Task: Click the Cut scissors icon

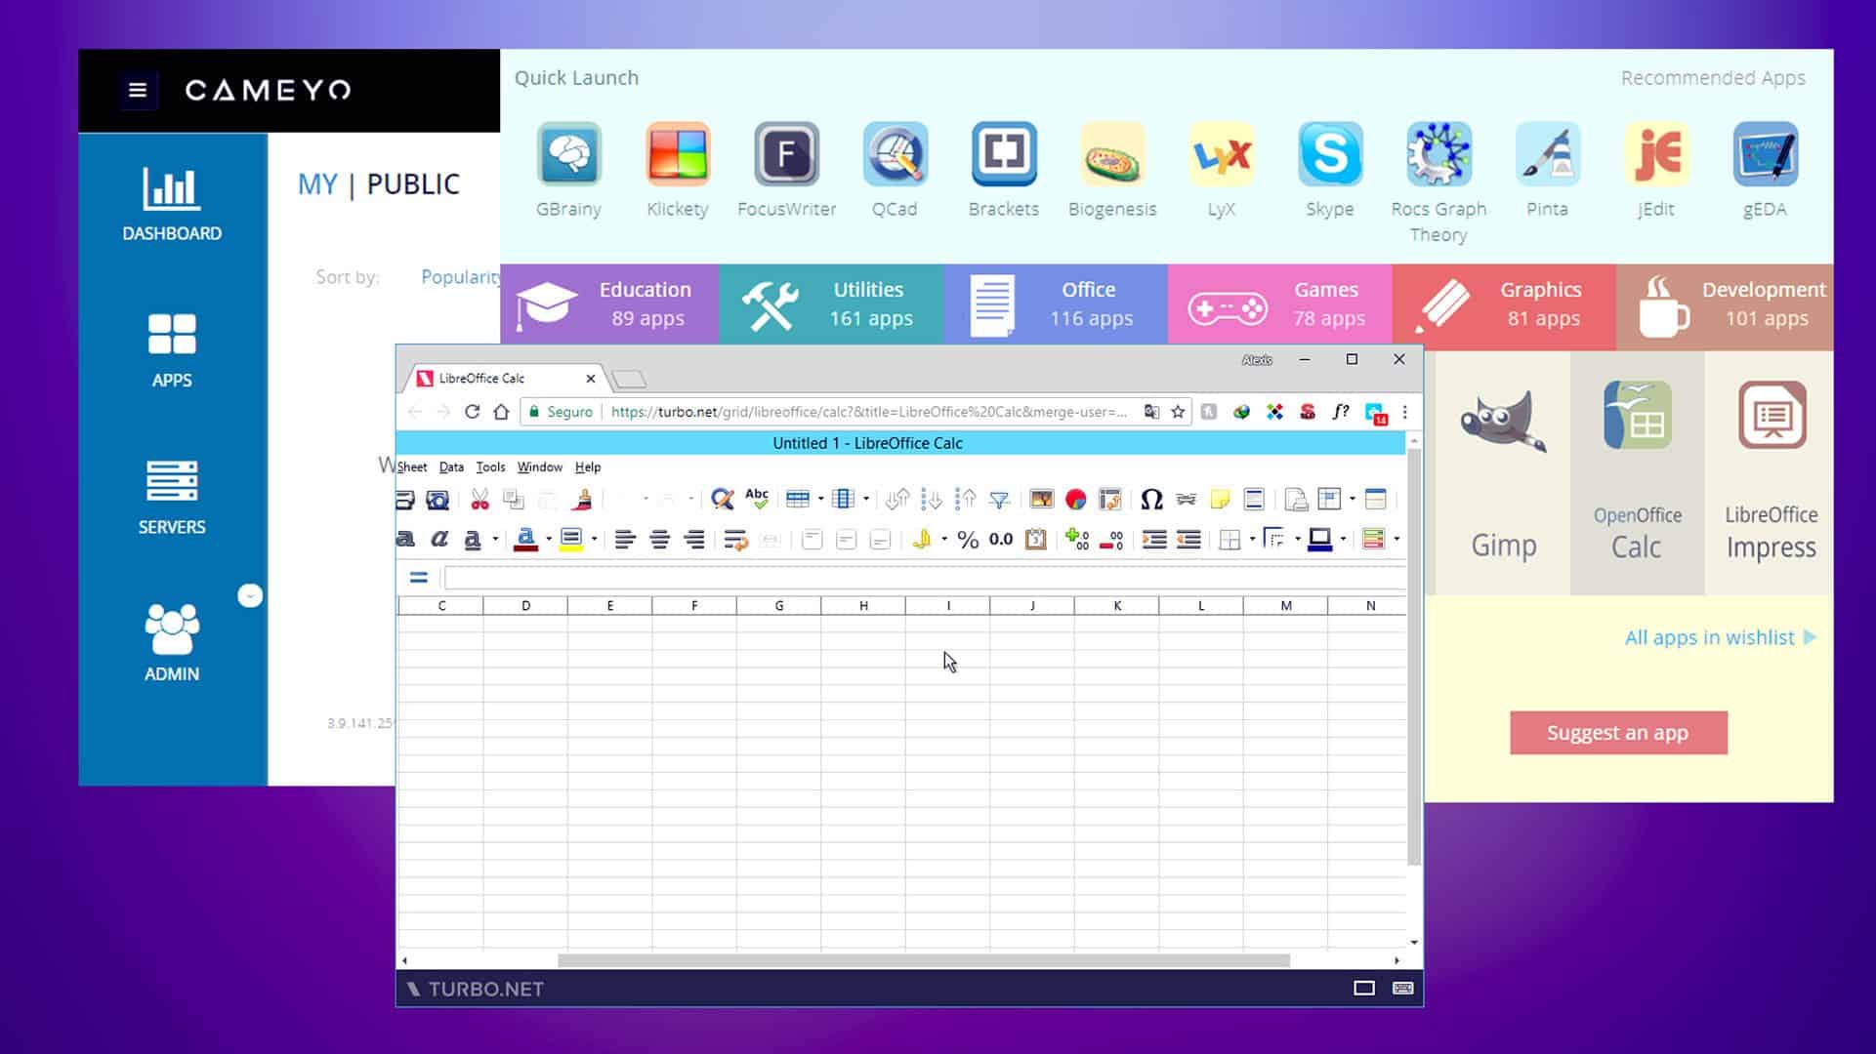Action: 479,500
